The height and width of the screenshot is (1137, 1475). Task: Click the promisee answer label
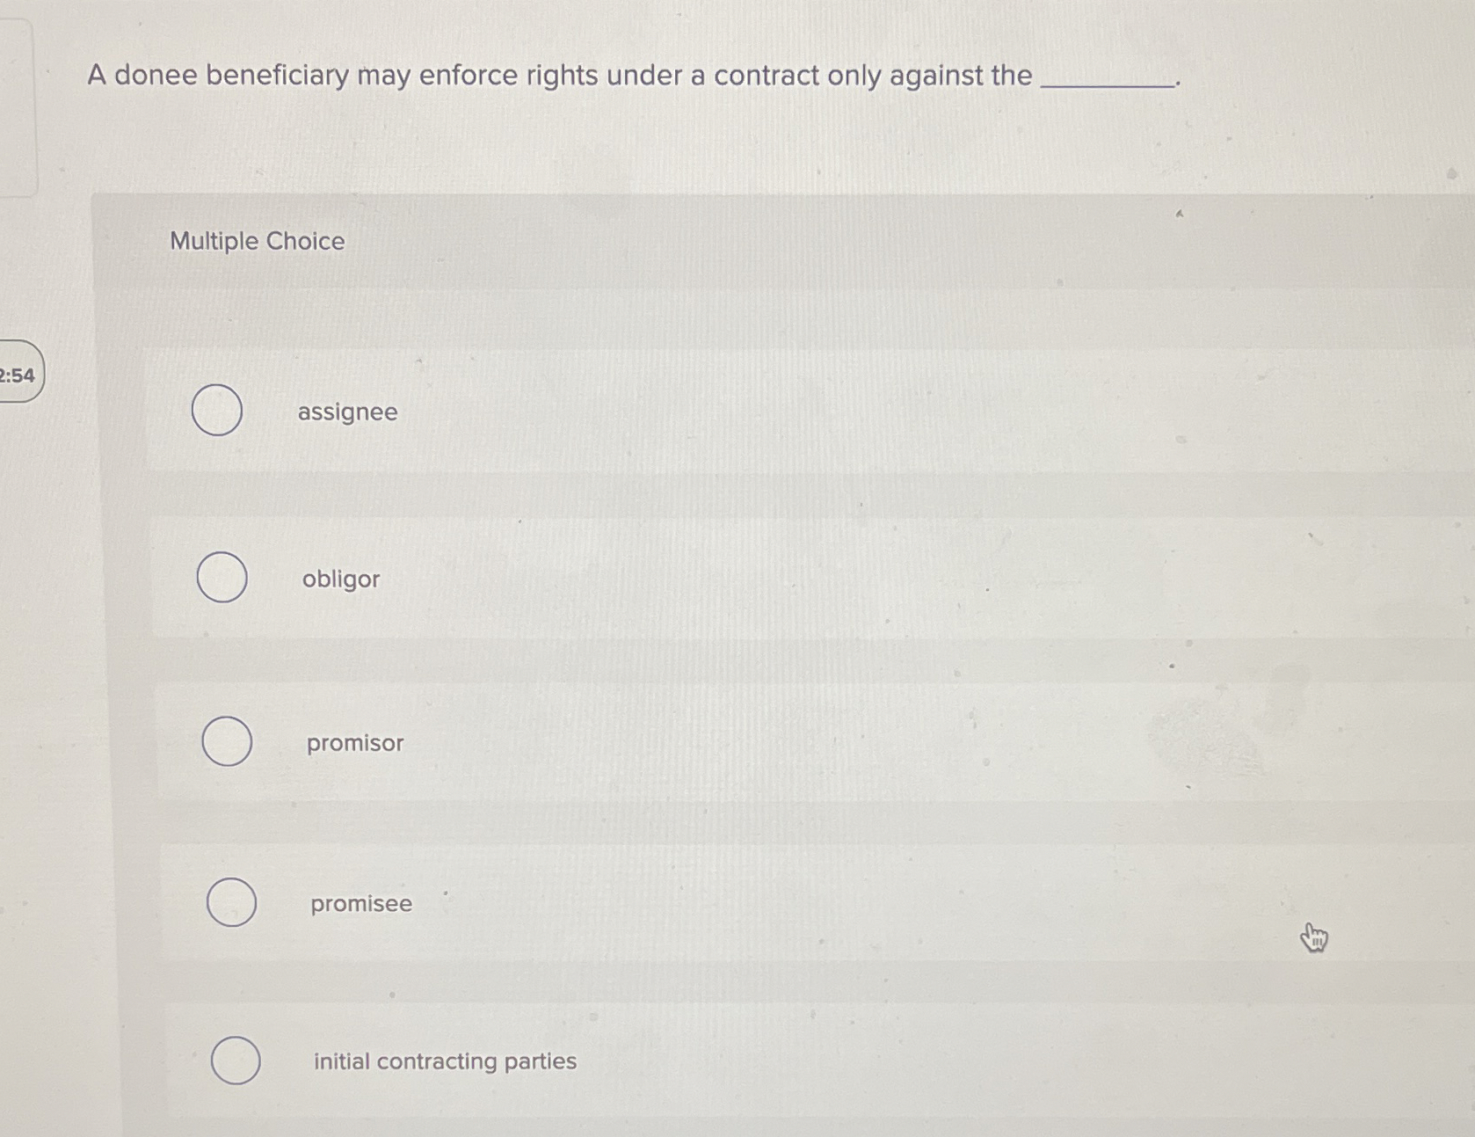(x=360, y=903)
